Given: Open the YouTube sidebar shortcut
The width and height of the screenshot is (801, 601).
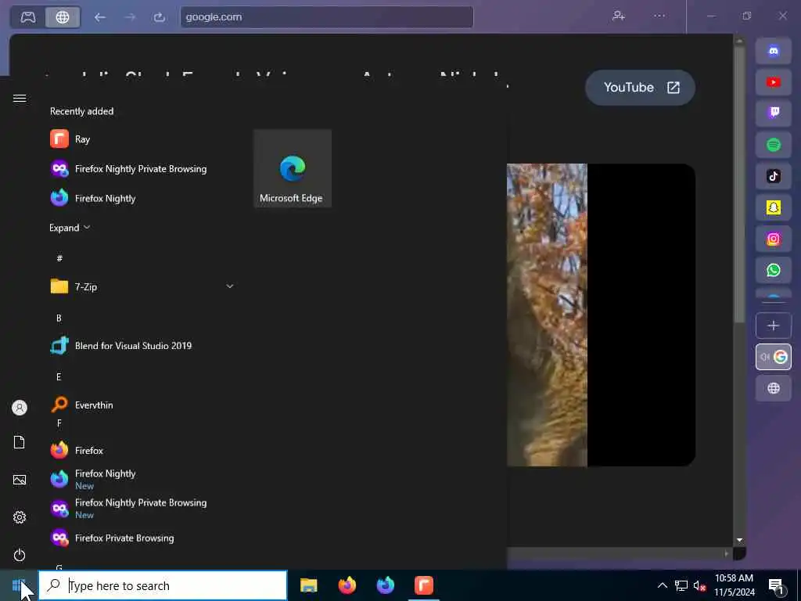Looking at the screenshot, I should (774, 82).
